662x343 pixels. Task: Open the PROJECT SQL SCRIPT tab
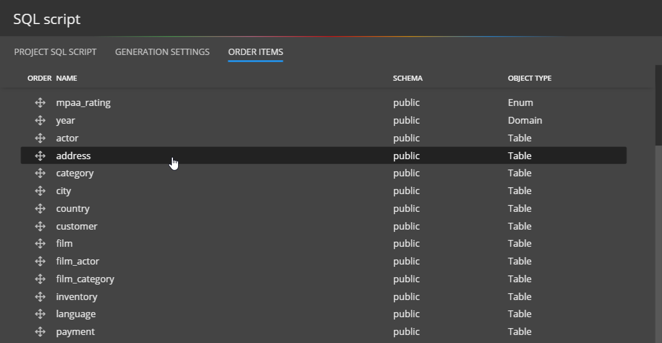pos(55,52)
